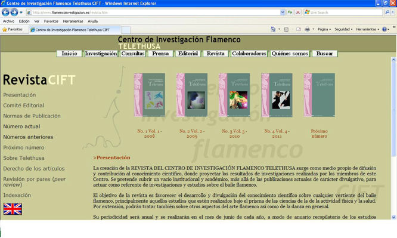Open the Comité Editorial link
Viewport: 397px width, 238px height.
pyautogui.click(x=24, y=106)
